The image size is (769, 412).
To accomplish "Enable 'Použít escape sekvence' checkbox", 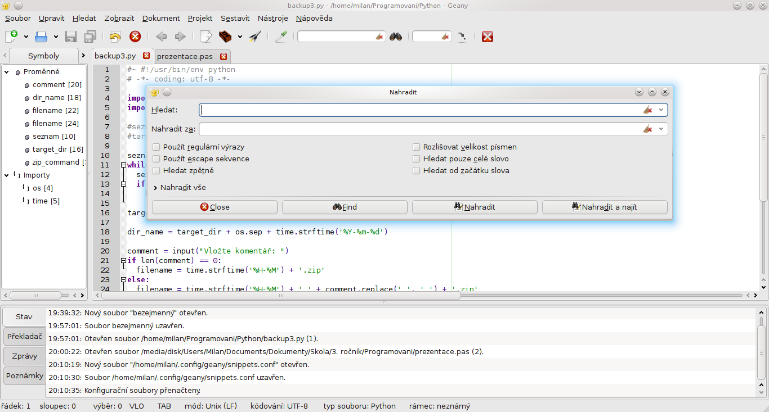I will click(x=156, y=159).
